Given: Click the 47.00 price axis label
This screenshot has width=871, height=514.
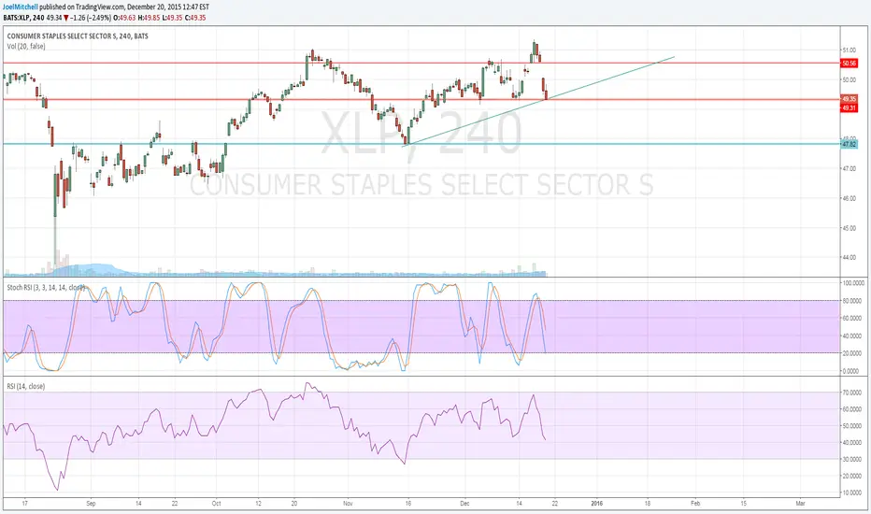Looking at the screenshot, I should [849, 168].
